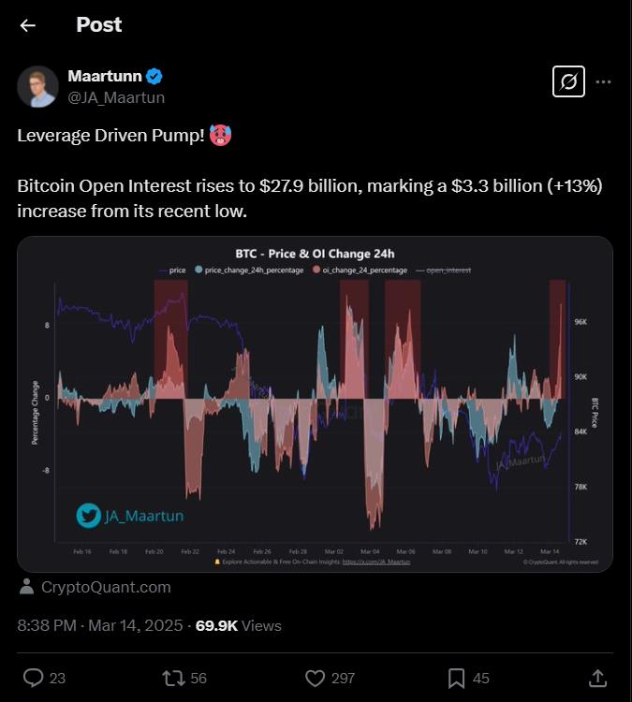Viewport: 632px width, 702px height.
Task: Enlarge the BTC Price & OI chart image
Action: pyautogui.click(x=315, y=403)
